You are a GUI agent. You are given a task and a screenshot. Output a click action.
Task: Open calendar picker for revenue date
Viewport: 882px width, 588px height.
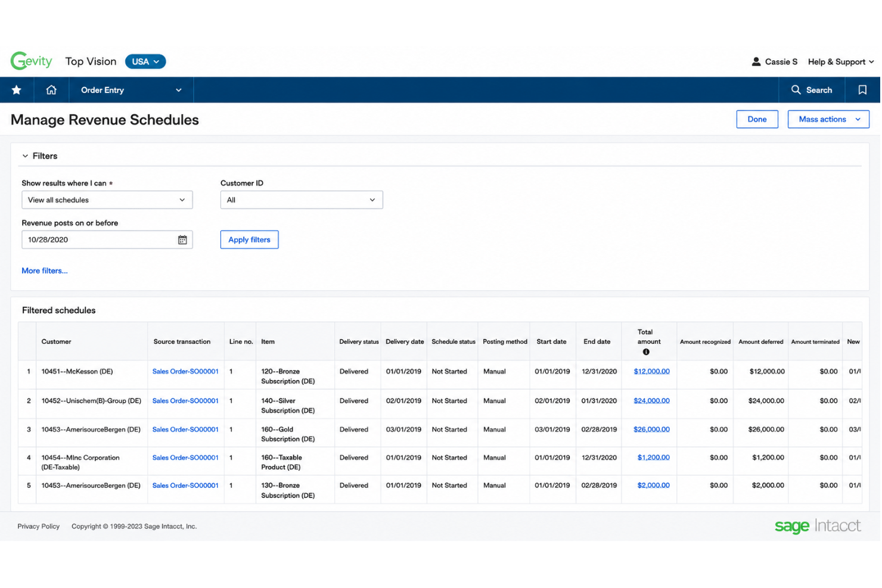[x=183, y=240]
